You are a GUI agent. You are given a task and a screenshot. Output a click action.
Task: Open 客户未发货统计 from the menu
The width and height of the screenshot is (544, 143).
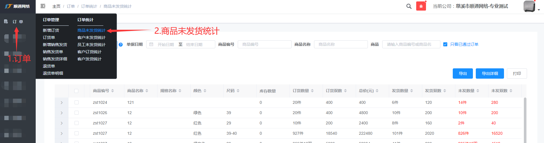(91, 37)
